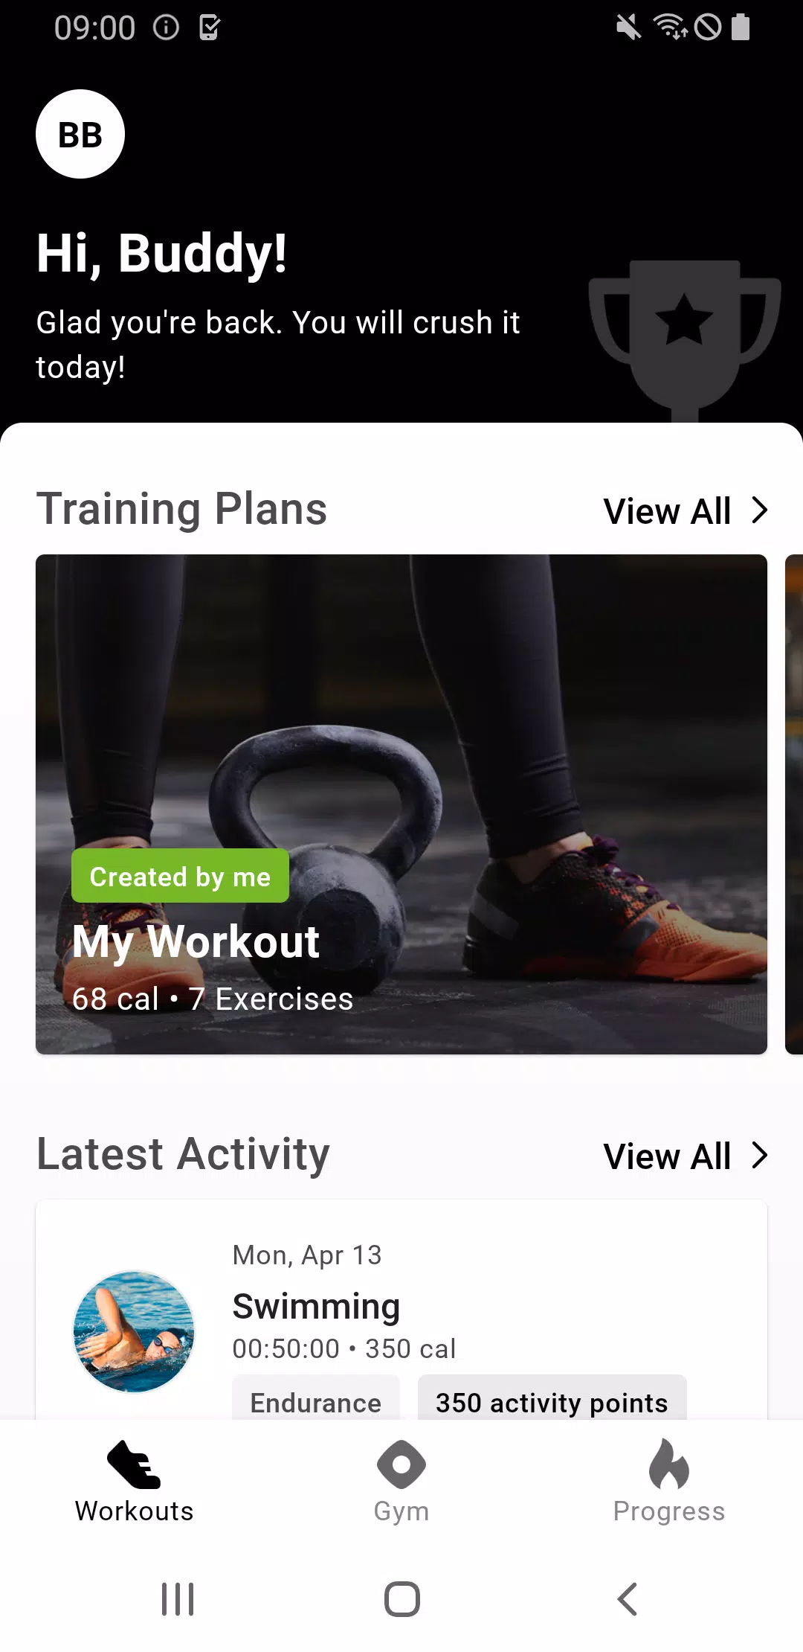Tap the Android back arrow
This screenshot has height=1652, width=803.
628,1598
